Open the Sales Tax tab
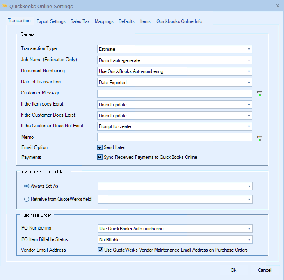This screenshot has height=280, width=284. tap(80, 21)
